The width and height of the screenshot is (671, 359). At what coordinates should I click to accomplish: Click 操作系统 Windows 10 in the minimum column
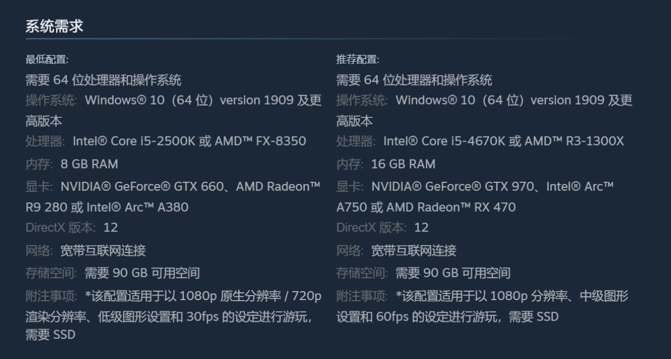click(173, 101)
